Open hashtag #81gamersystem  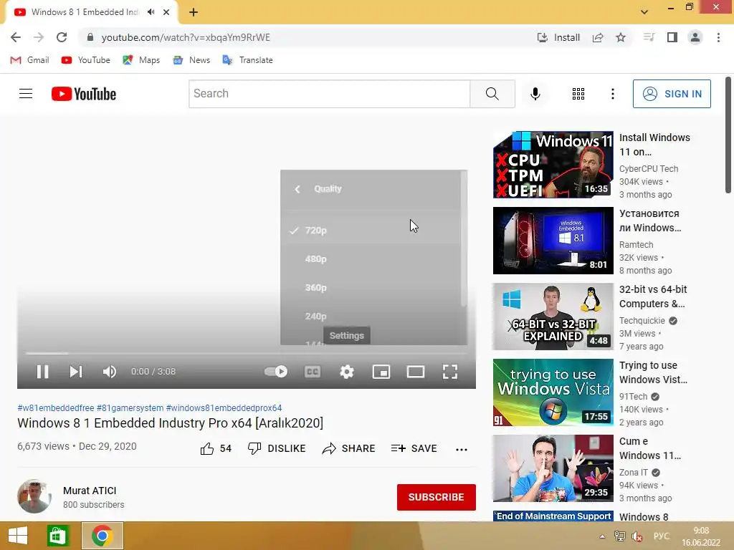(x=130, y=407)
